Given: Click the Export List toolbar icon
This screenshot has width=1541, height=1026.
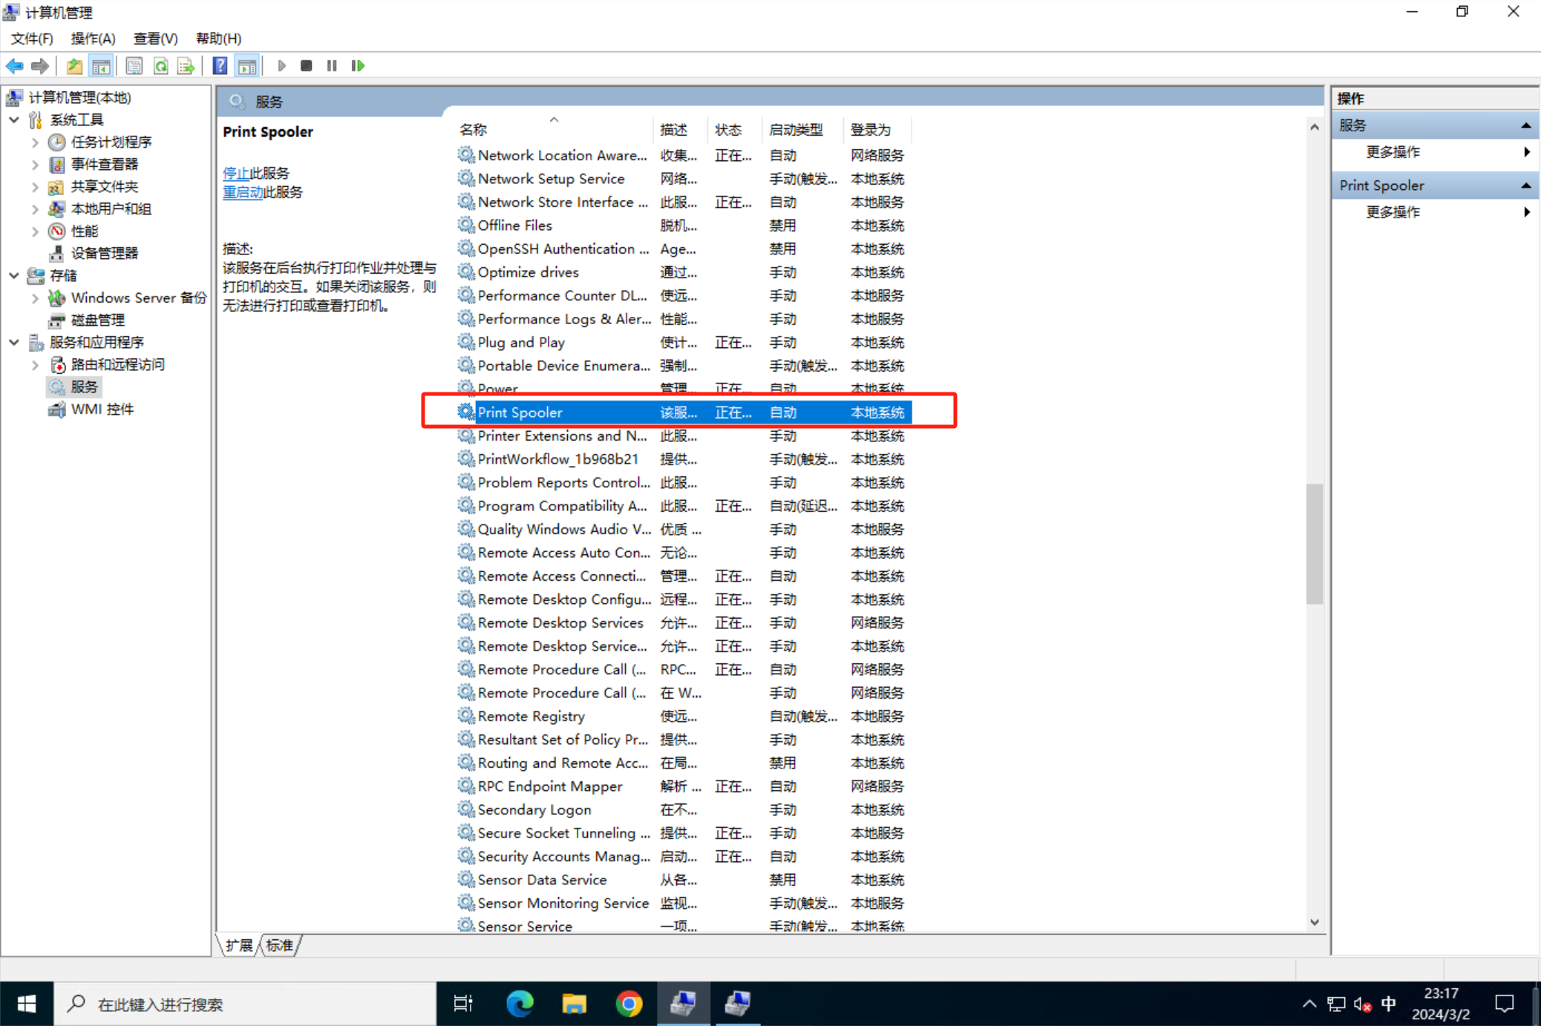Looking at the screenshot, I should click(186, 66).
